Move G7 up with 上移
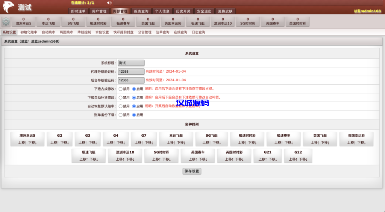This screenshot has width=385, height=212. pos(139,142)
